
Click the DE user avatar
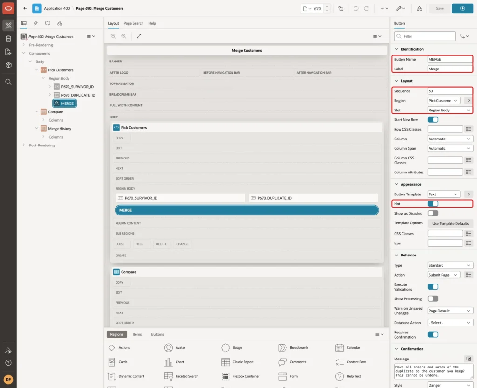(x=8, y=380)
